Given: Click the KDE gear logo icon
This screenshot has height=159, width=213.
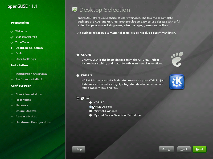Looking at the screenshot, I should 177,82.
